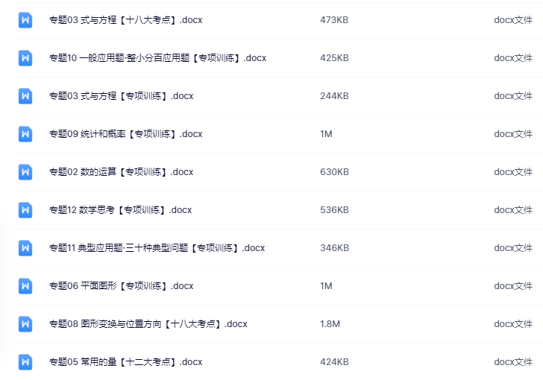The image size is (543, 380).
Task: Click docx文件 type label in 专题02 数的运算 row
Action: pos(513,172)
